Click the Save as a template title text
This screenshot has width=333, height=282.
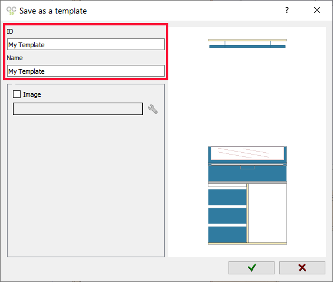pos(53,11)
